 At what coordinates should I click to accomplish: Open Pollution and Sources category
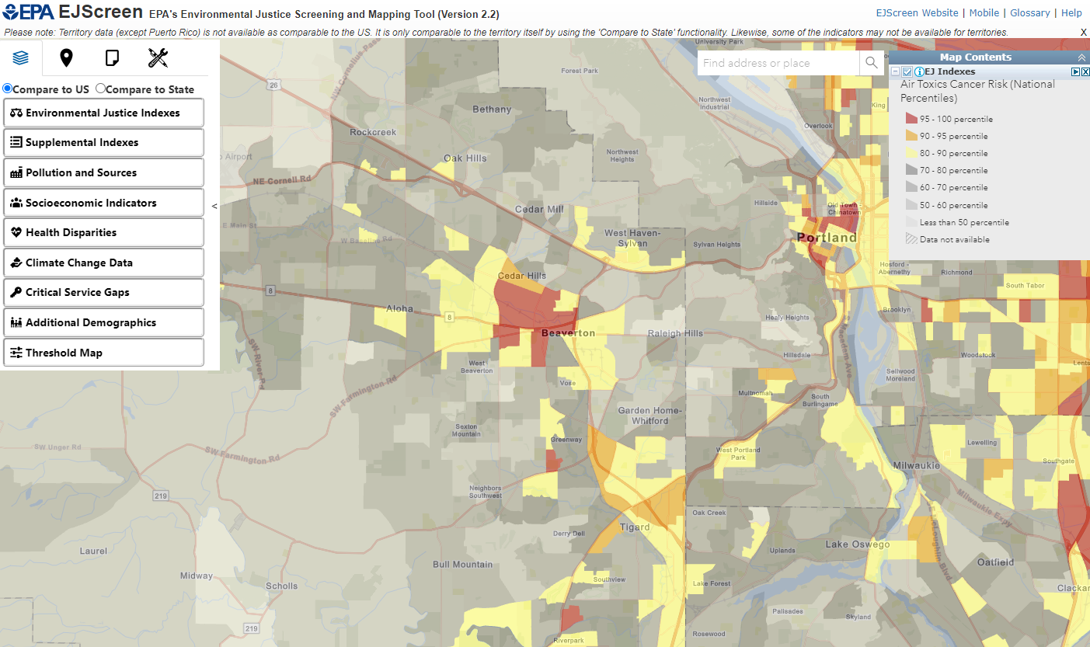(103, 172)
